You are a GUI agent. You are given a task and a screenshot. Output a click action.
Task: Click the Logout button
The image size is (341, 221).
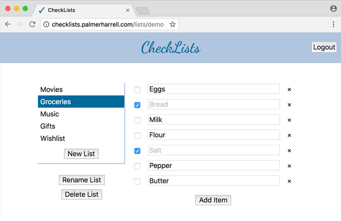click(x=324, y=47)
